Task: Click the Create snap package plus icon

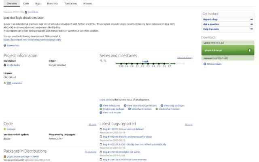Action: tap(101, 109)
